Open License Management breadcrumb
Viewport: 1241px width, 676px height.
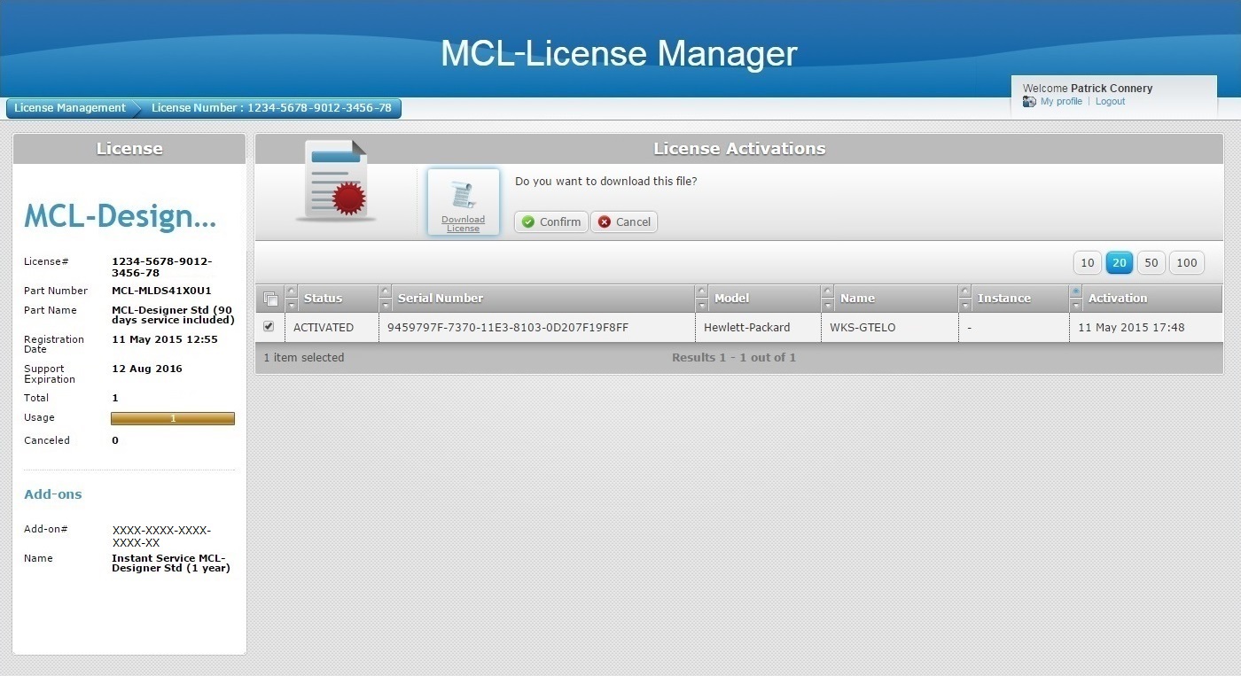(70, 108)
